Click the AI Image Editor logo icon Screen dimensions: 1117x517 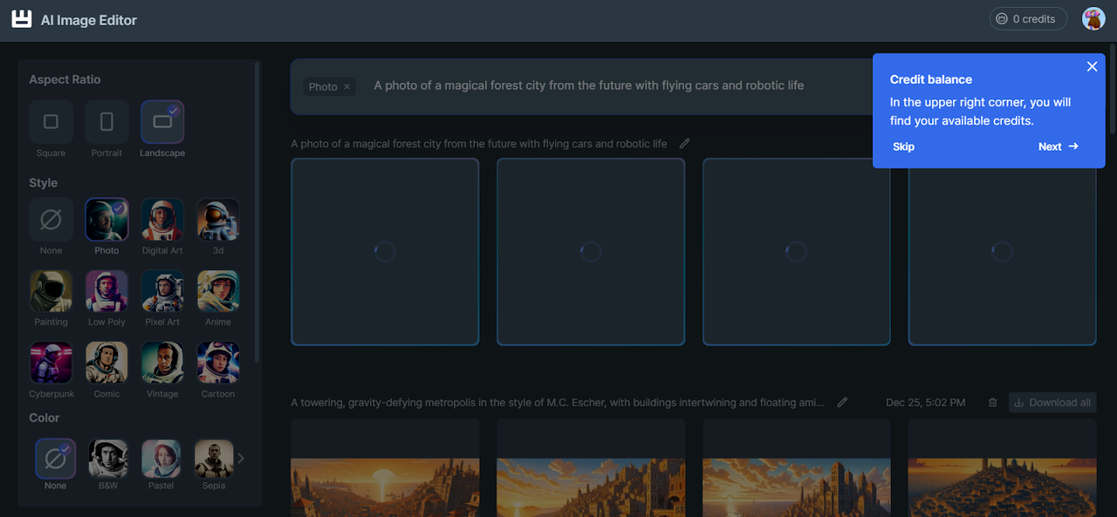click(22, 19)
